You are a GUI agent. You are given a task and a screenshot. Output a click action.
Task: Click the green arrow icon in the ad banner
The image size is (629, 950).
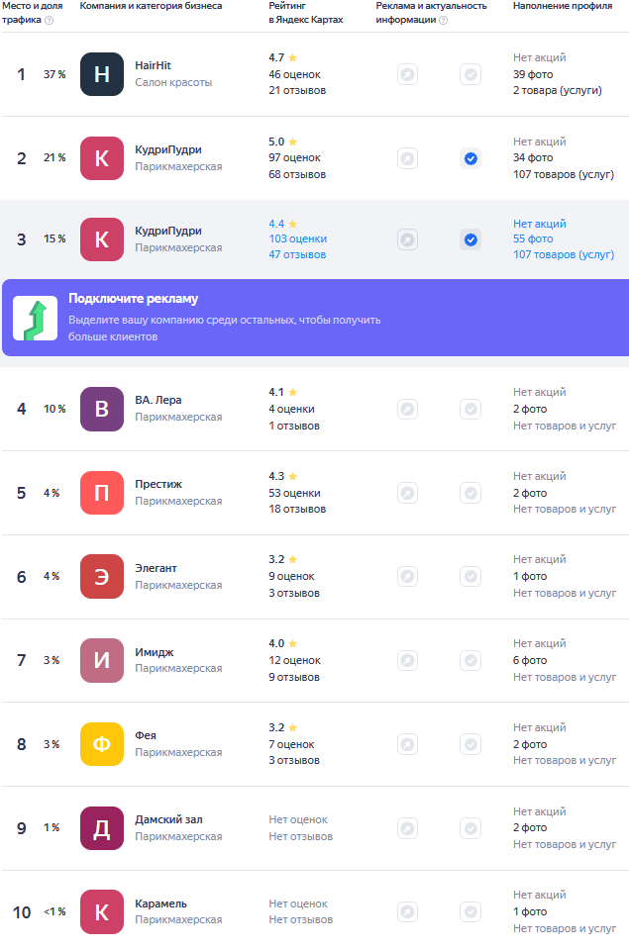[36, 318]
